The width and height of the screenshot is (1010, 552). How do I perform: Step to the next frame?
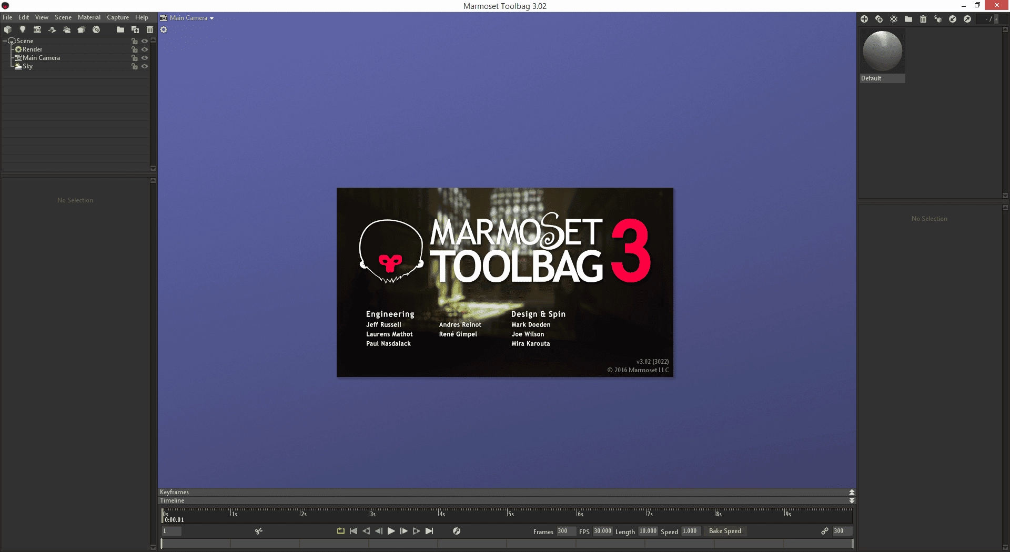point(404,531)
